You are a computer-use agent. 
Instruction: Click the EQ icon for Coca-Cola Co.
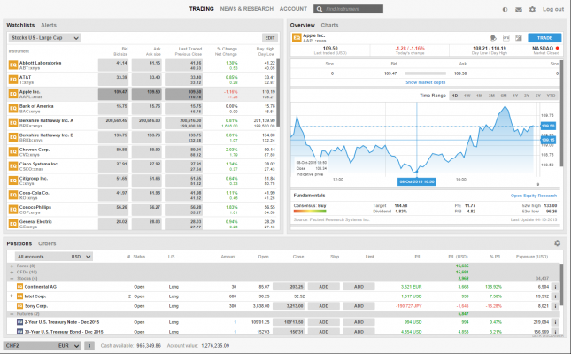(13, 195)
